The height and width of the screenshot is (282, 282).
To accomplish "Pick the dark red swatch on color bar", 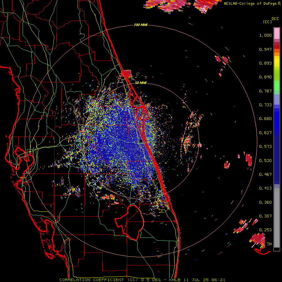I will (x=277, y=47).
